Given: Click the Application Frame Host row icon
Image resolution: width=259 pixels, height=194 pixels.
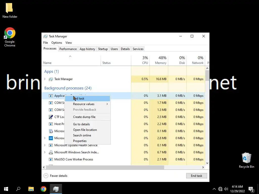Looking at the screenshot, I should coord(51,96).
